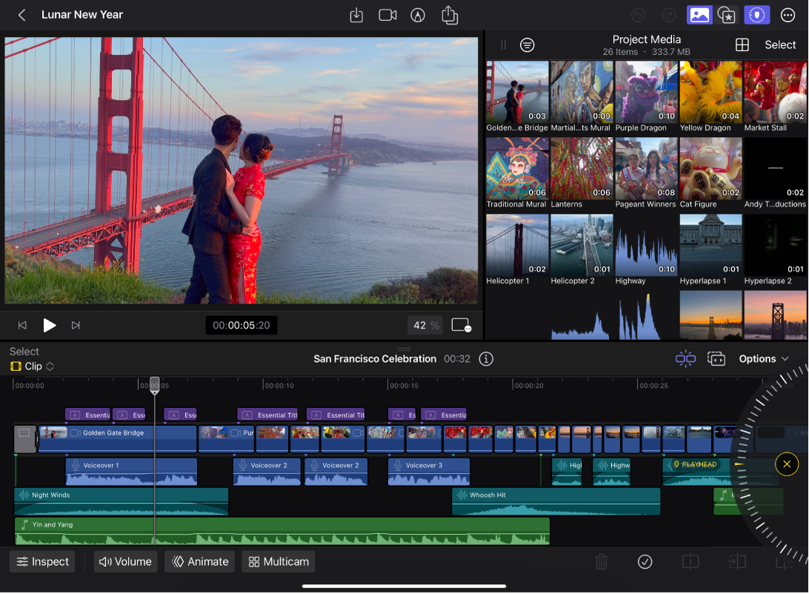
Task: Open the share and export options
Action: click(x=450, y=15)
